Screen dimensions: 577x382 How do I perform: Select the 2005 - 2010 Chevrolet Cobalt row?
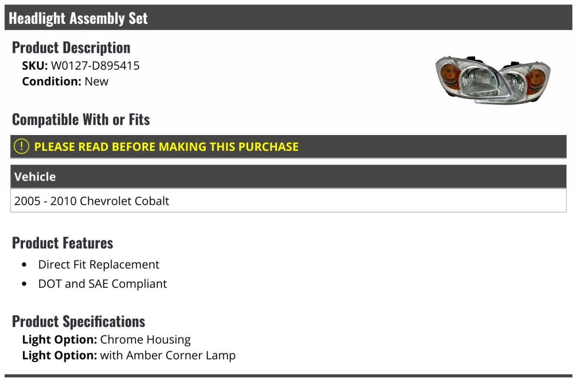(92, 201)
